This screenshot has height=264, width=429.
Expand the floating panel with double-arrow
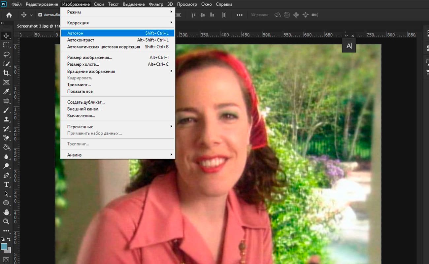click(x=346, y=35)
